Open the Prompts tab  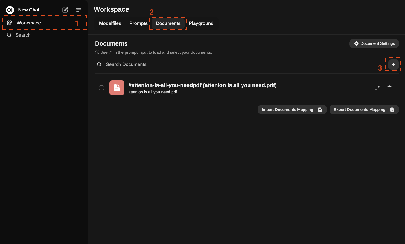coord(138,23)
